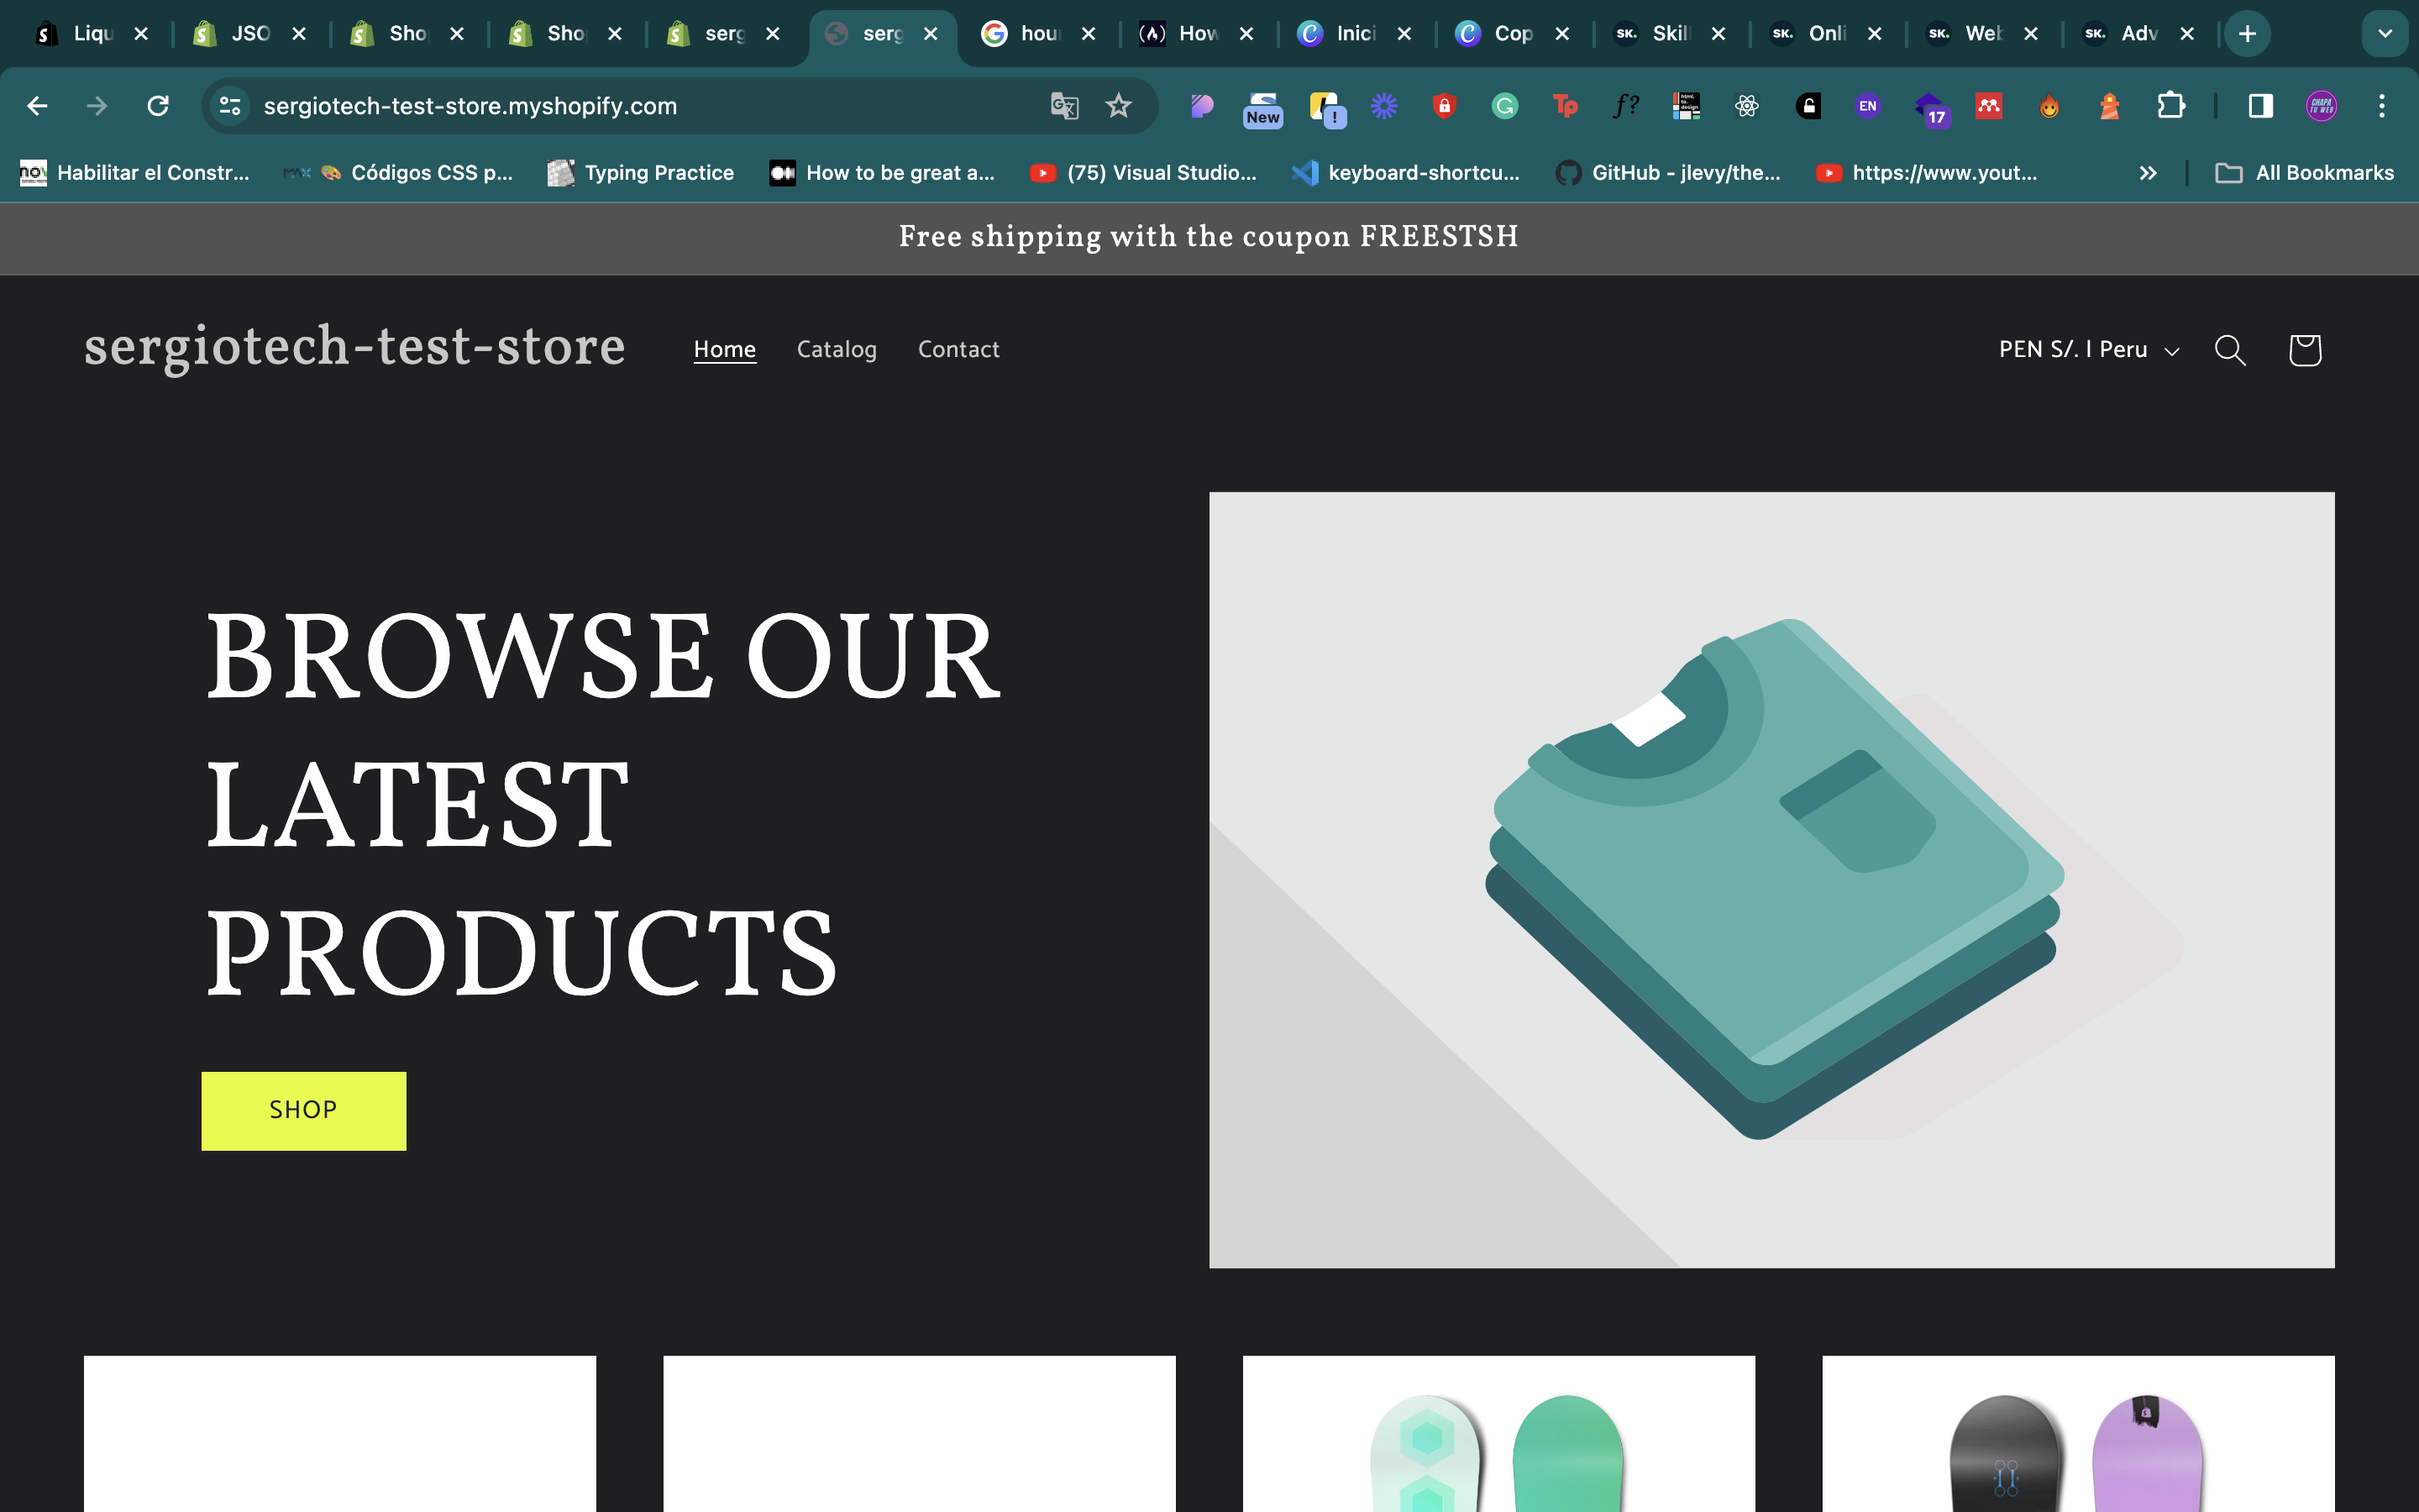
Task: Switch to the How tab
Action: pos(1198,34)
